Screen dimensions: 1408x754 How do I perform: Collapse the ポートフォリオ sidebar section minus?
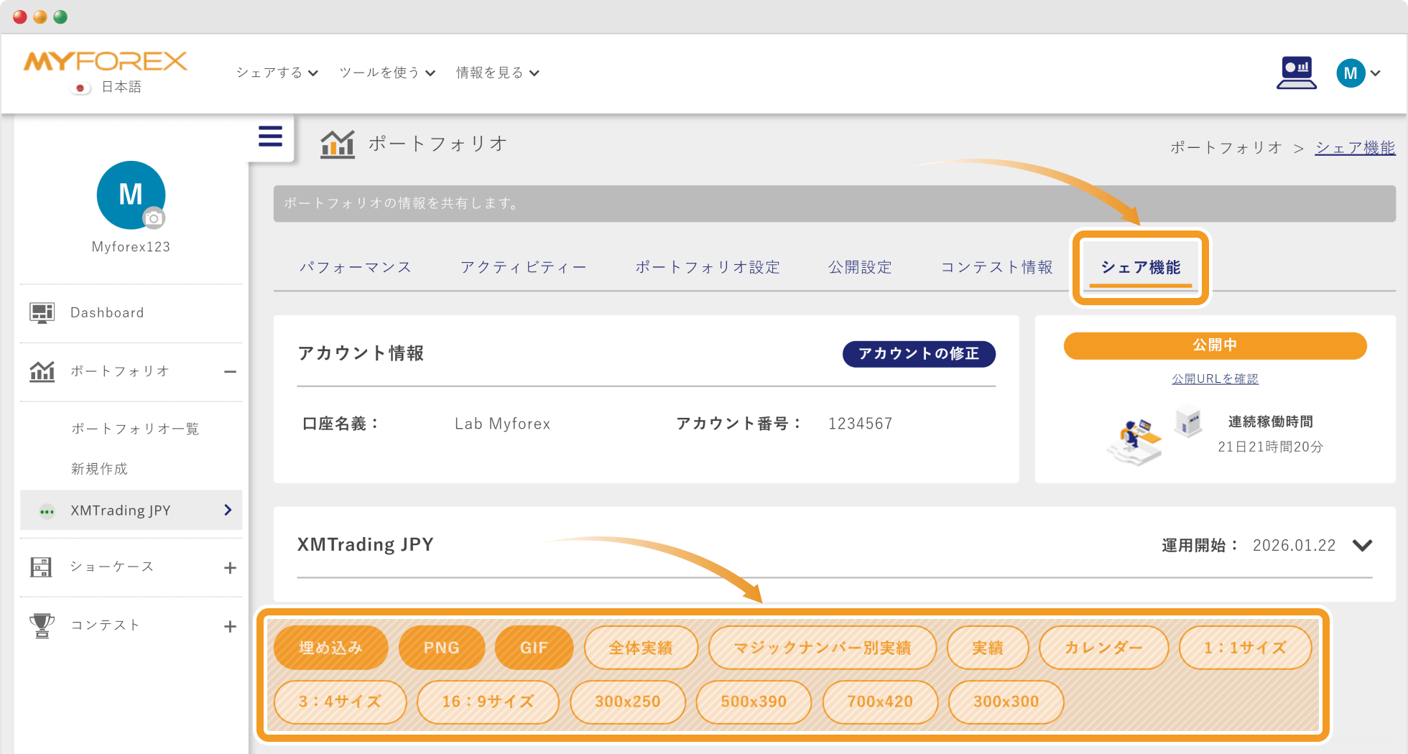[230, 372]
